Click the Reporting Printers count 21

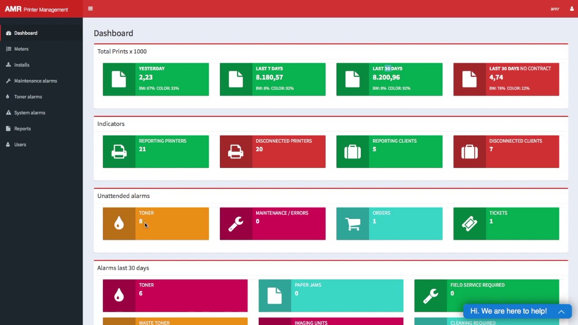(x=142, y=149)
